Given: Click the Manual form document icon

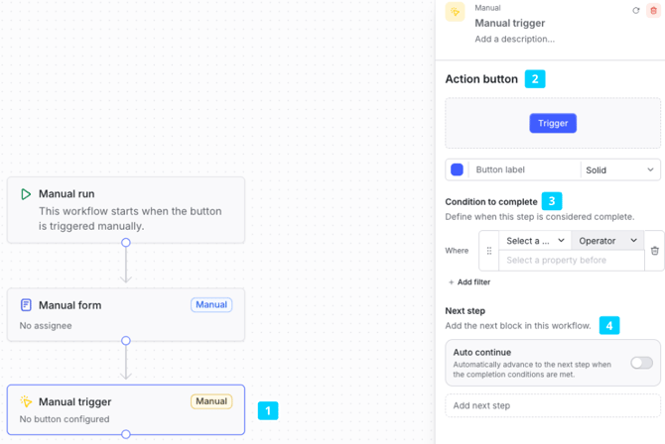Looking at the screenshot, I should tap(26, 305).
